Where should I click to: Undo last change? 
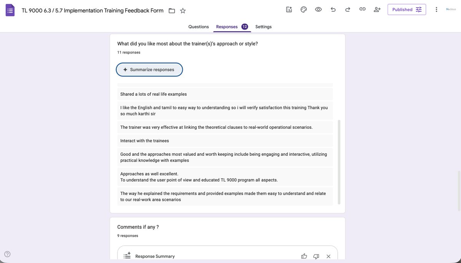tap(333, 10)
